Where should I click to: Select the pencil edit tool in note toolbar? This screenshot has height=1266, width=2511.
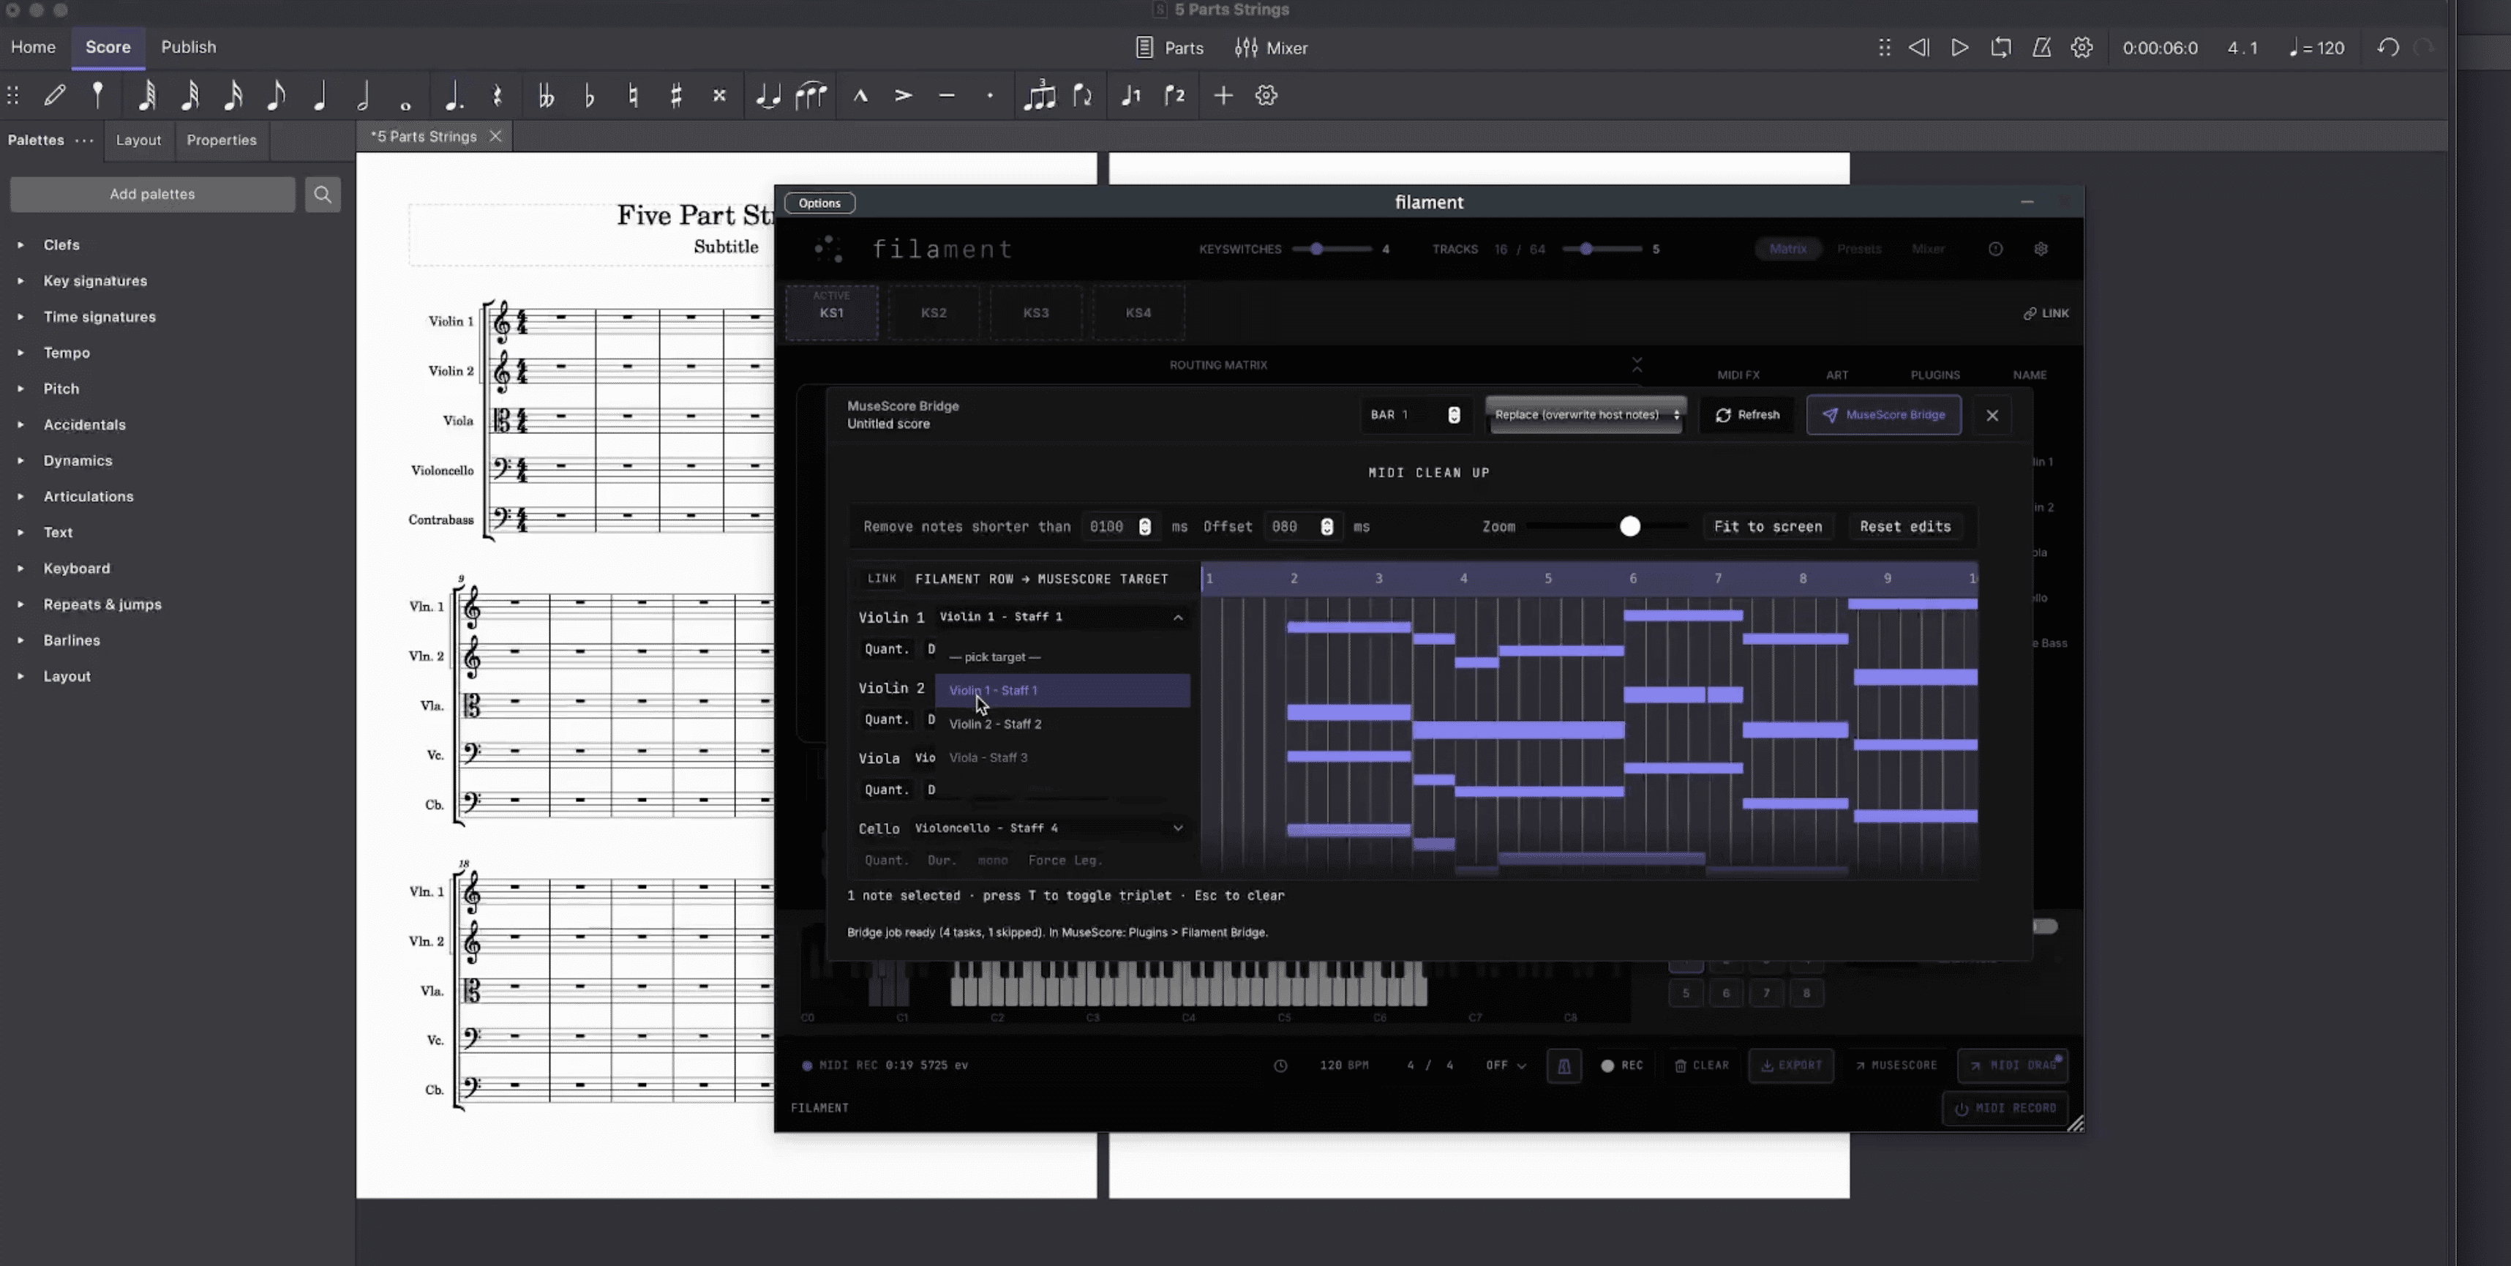tap(55, 96)
